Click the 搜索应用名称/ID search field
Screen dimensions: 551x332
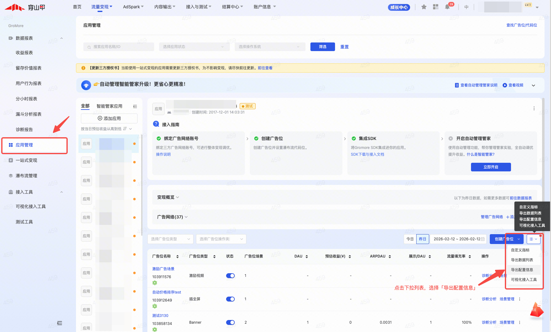pos(119,47)
